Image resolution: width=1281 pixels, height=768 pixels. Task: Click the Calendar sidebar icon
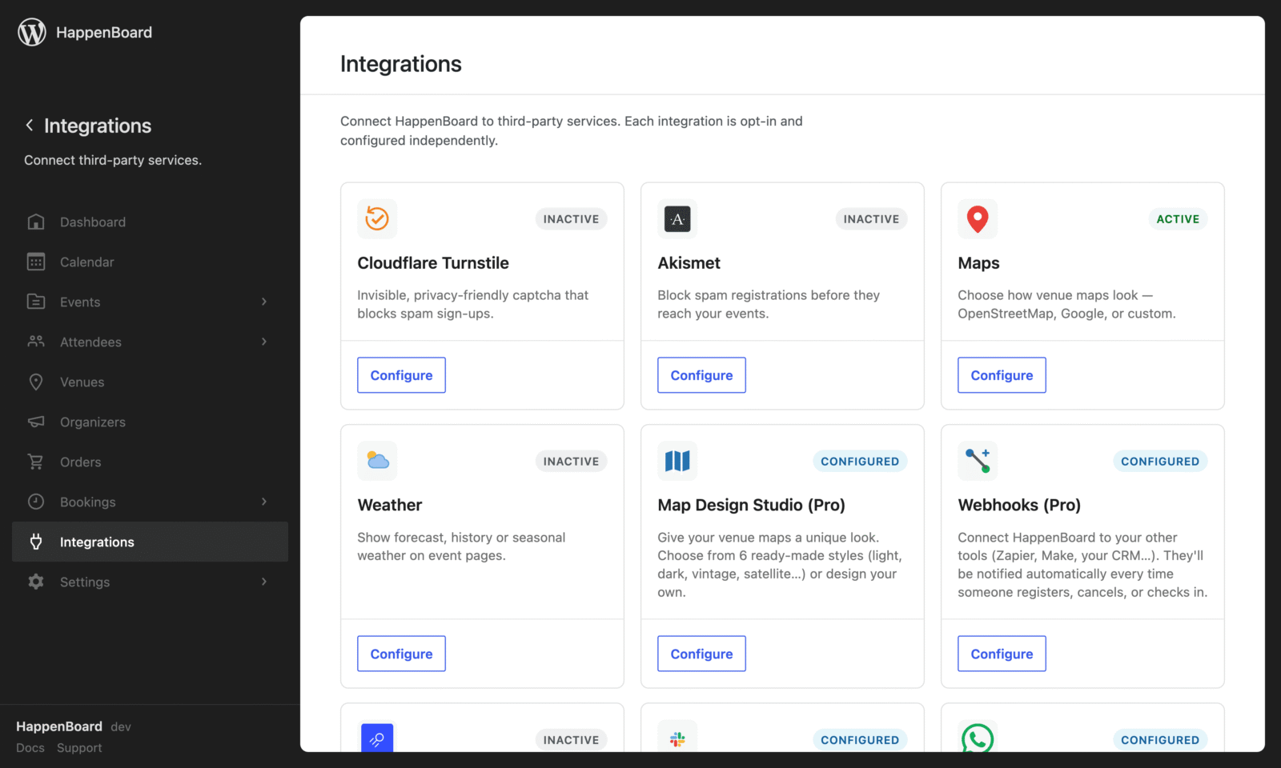(x=36, y=262)
